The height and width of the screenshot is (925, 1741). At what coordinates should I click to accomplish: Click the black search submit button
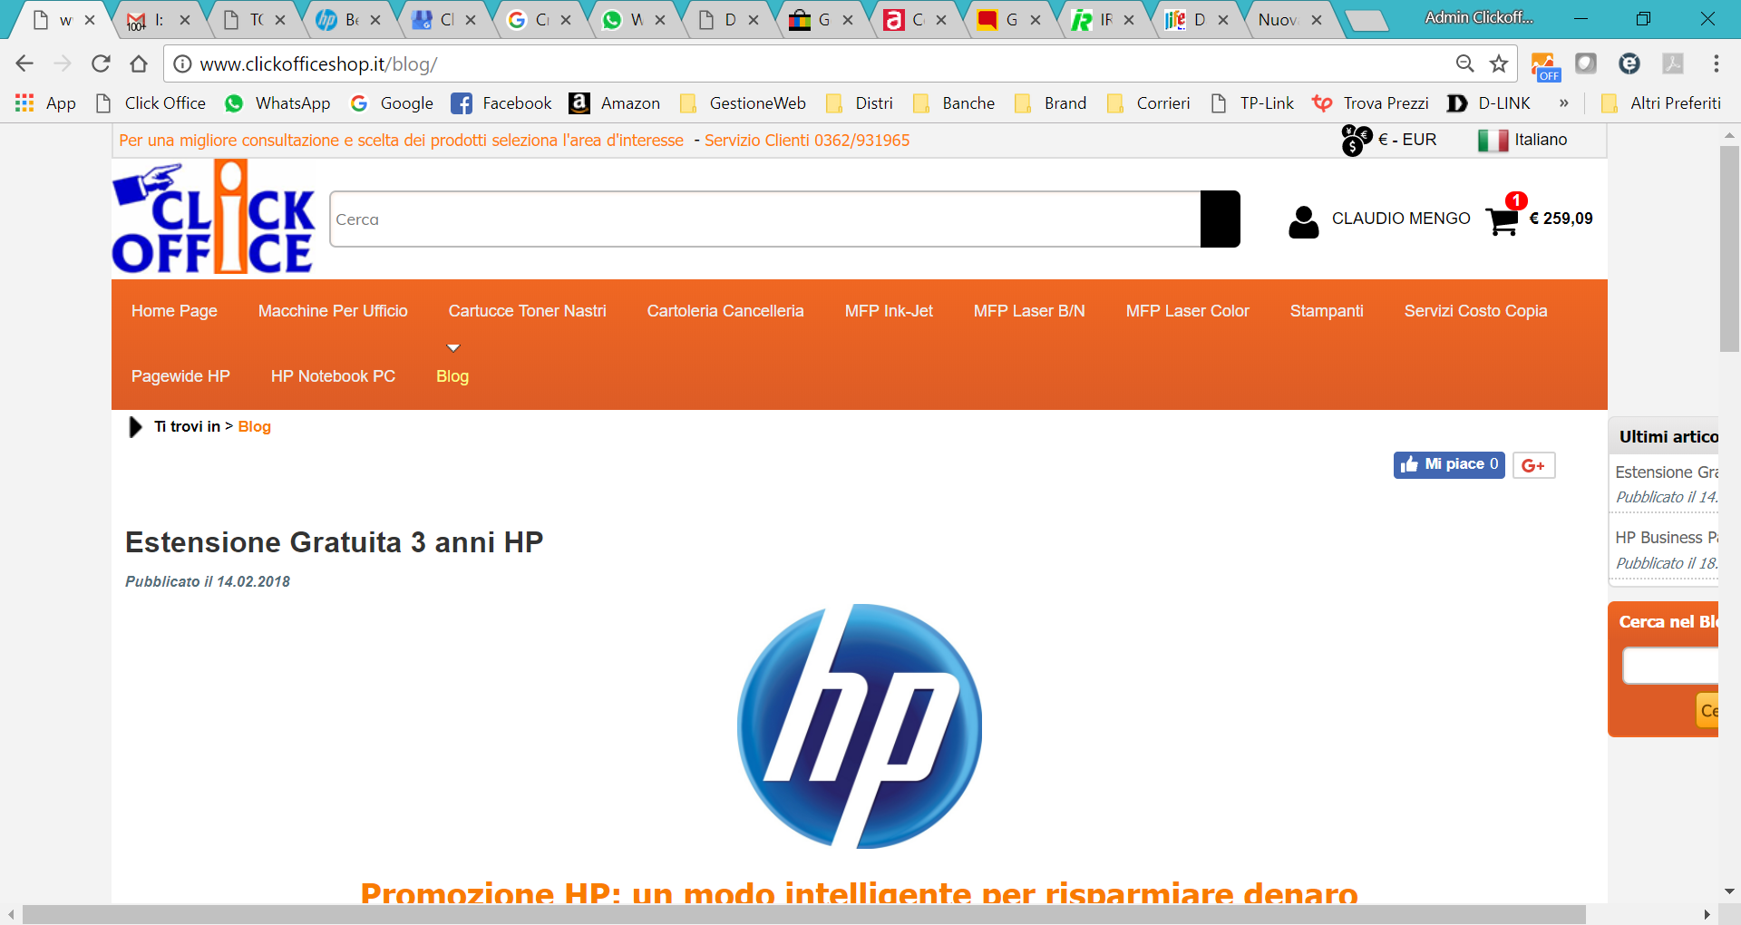pos(1221,219)
